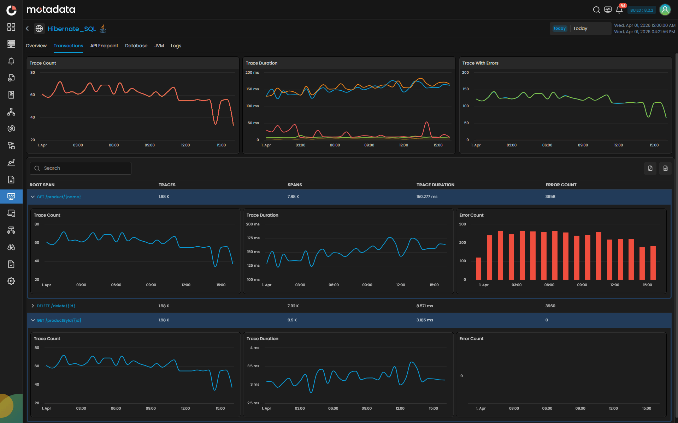Open the settings gear at sidebar bottom
Image resolution: width=678 pixels, height=423 pixels.
[11, 281]
